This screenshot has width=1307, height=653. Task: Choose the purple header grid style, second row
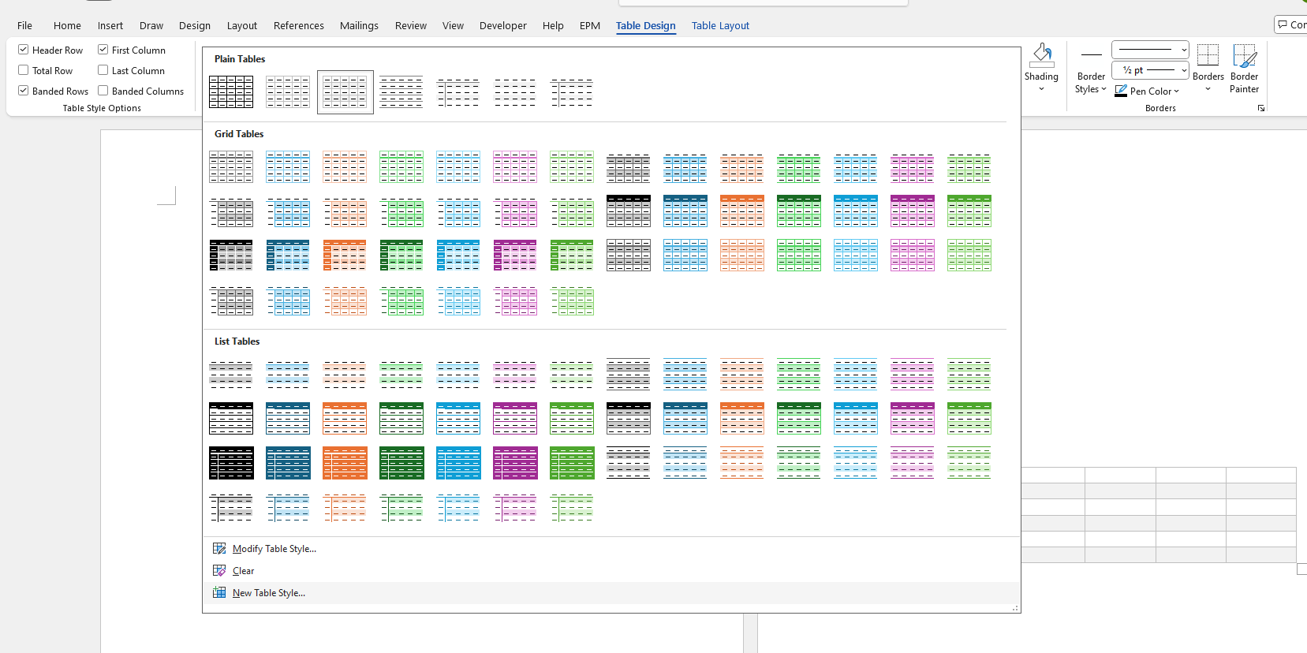(x=913, y=211)
